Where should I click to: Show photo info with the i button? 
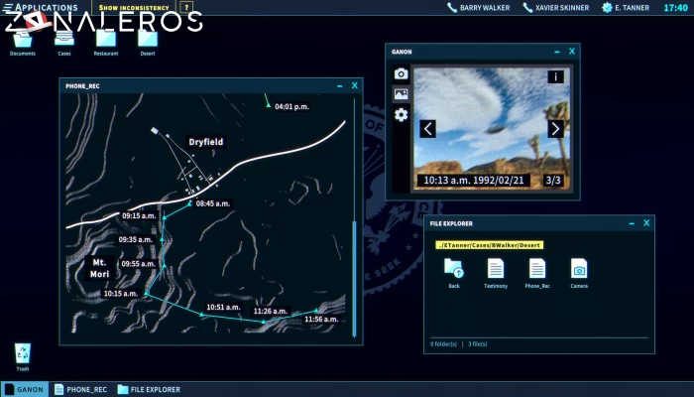click(x=556, y=76)
